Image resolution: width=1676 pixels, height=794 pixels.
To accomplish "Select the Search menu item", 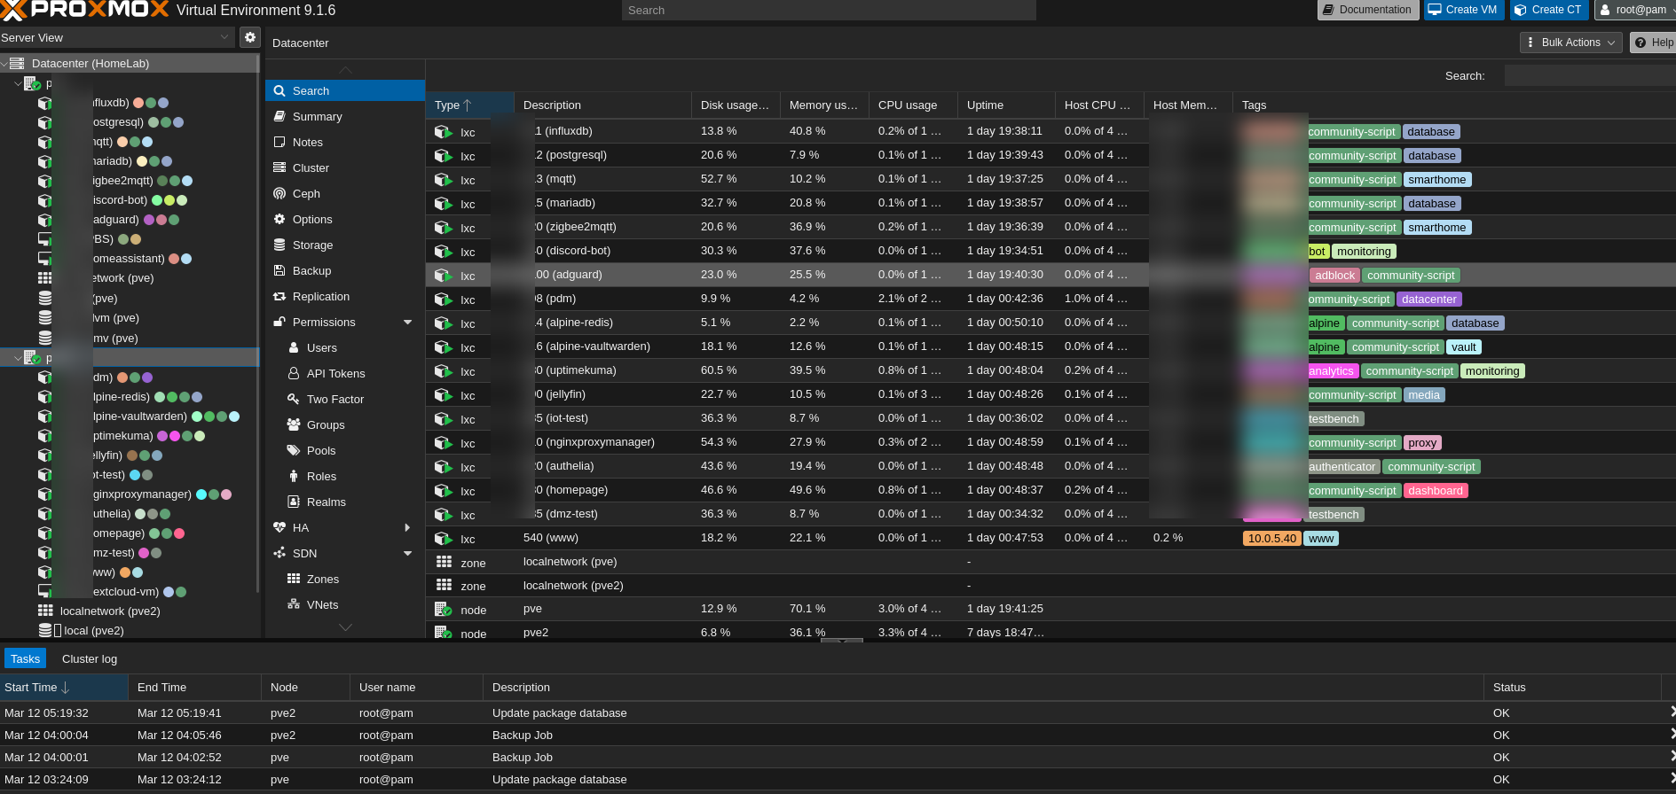I will 345,90.
